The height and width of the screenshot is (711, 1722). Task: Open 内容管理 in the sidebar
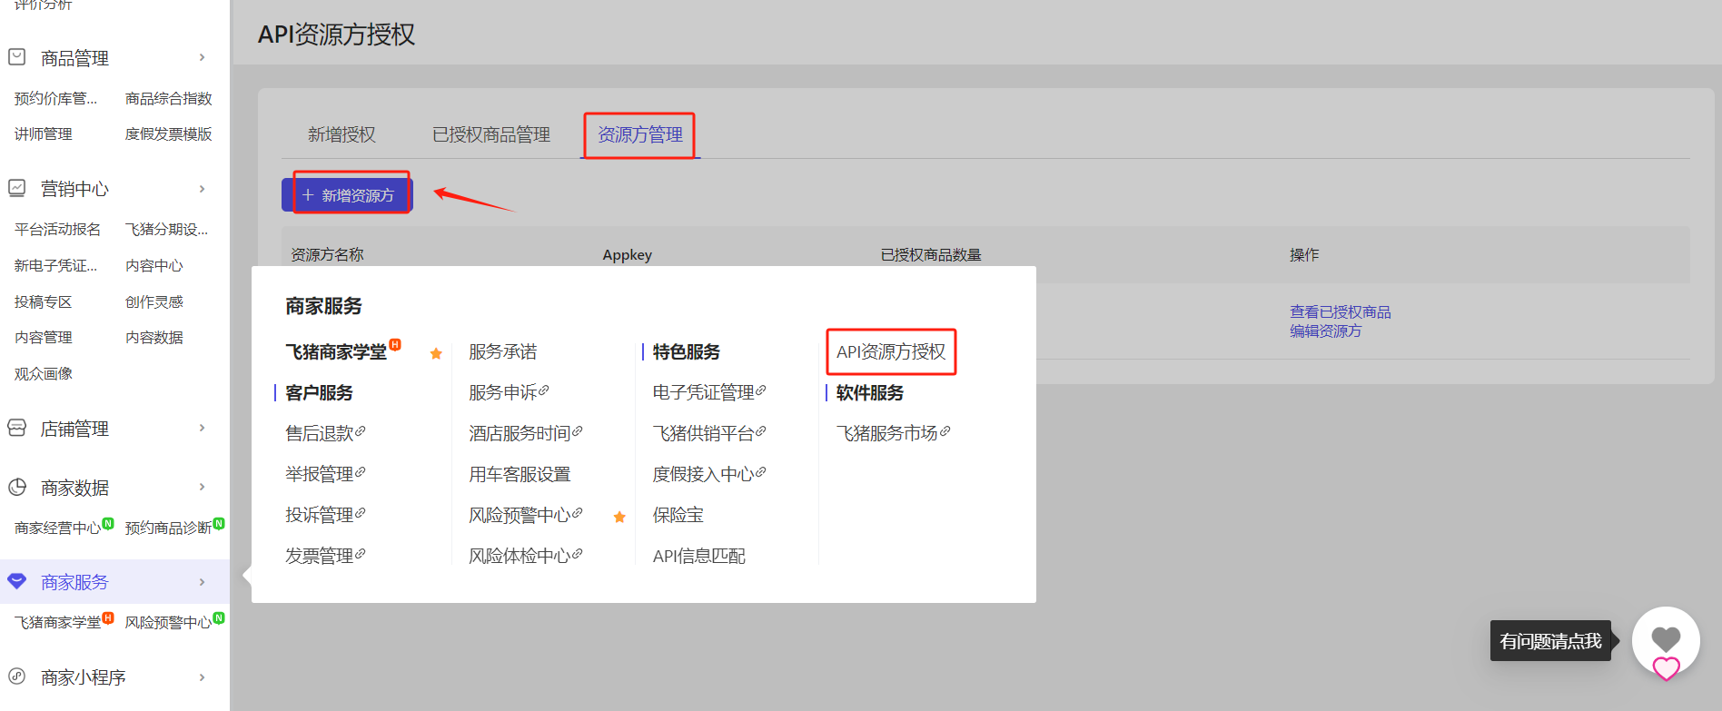coord(44,337)
